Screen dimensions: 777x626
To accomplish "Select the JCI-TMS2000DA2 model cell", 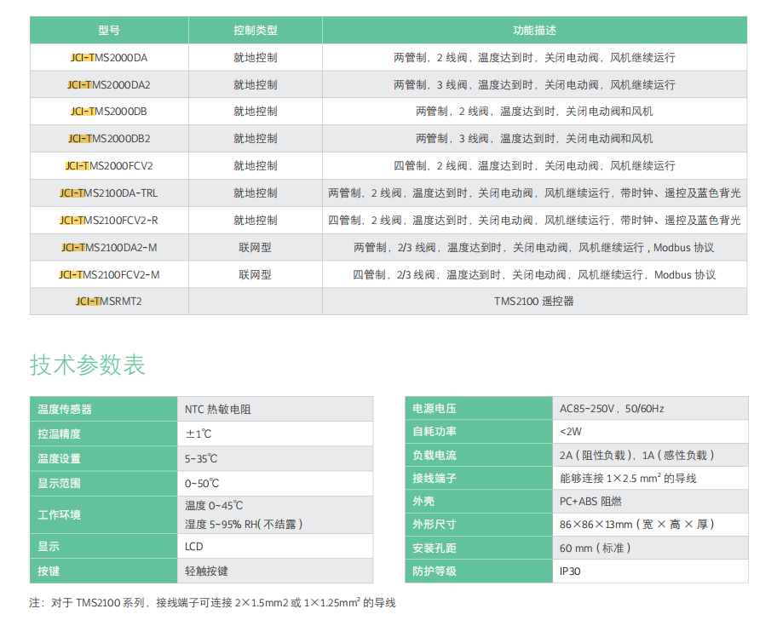I will (x=109, y=84).
